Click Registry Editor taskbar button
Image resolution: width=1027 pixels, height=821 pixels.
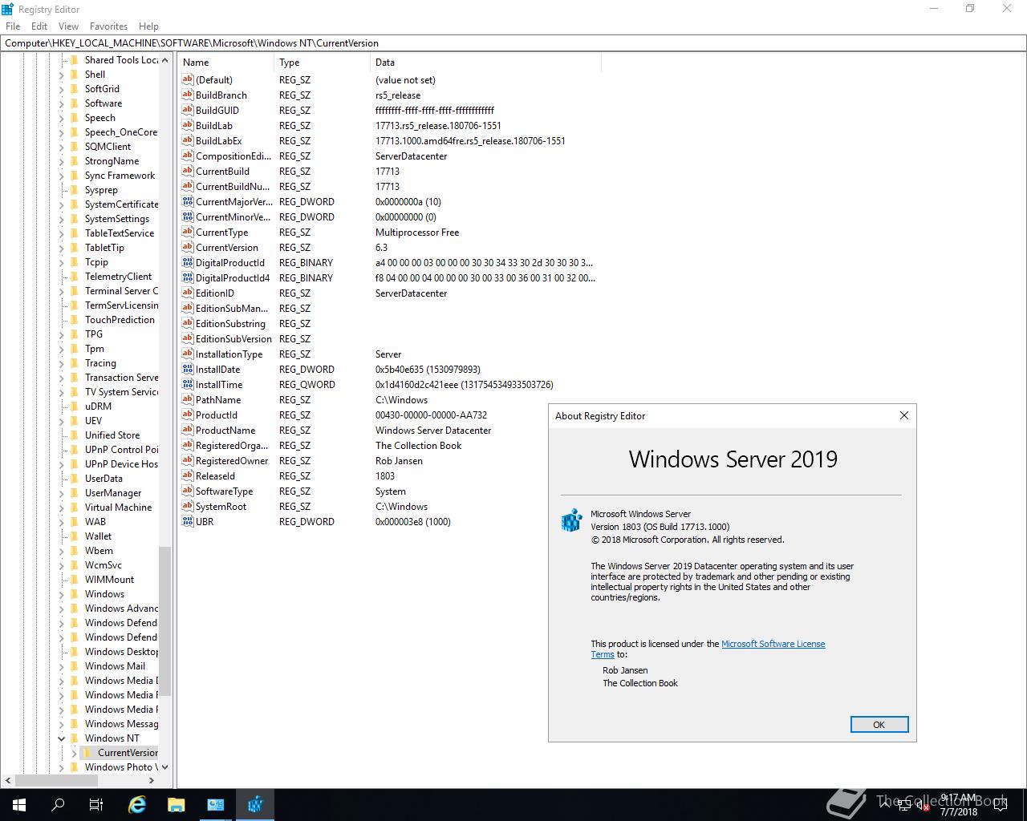[254, 804]
